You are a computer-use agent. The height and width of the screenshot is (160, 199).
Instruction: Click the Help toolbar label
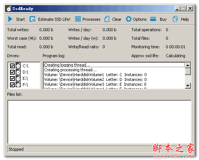185,19
